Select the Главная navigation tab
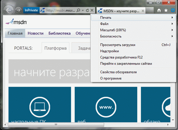 pyautogui.click(x=15, y=33)
